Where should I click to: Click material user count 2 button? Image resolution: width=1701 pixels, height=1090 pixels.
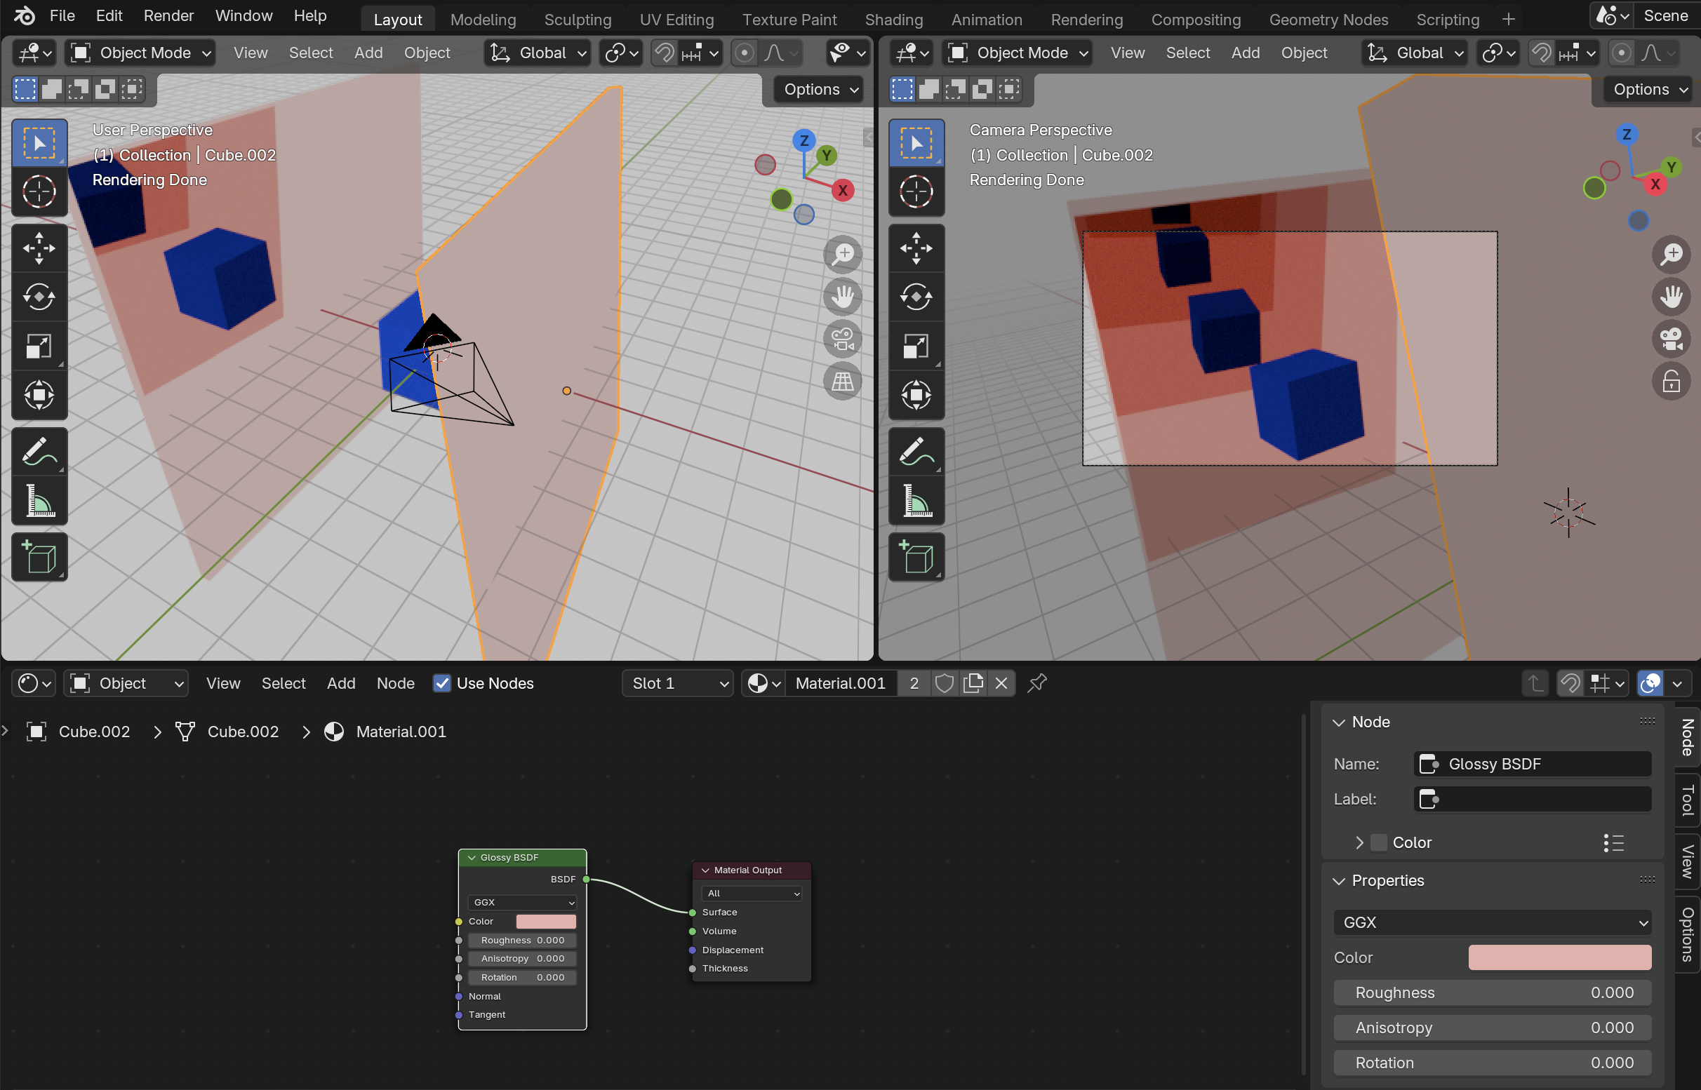click(x=914, y=683)
